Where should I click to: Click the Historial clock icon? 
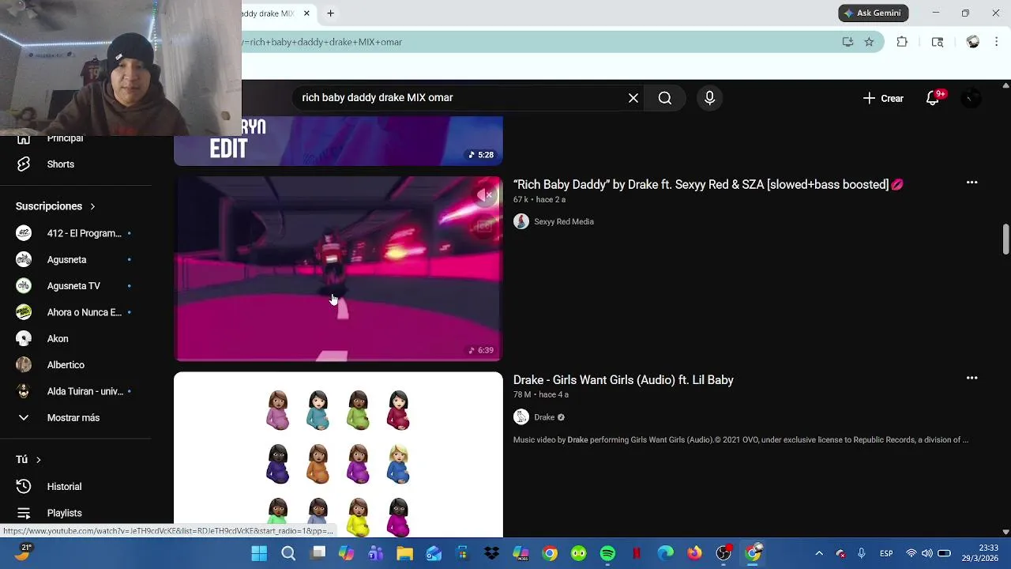click(x=24, y=487)
